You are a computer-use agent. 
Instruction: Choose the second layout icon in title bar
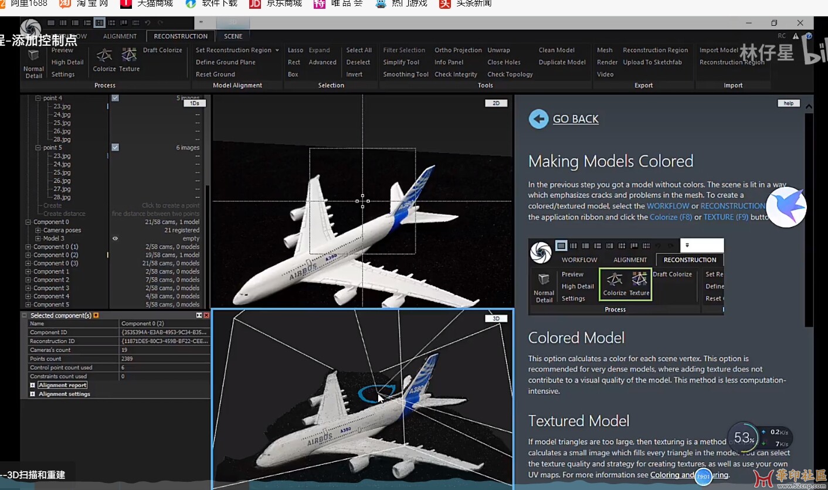63,23
